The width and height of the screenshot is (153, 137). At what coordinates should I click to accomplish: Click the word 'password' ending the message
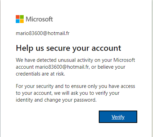85,100
